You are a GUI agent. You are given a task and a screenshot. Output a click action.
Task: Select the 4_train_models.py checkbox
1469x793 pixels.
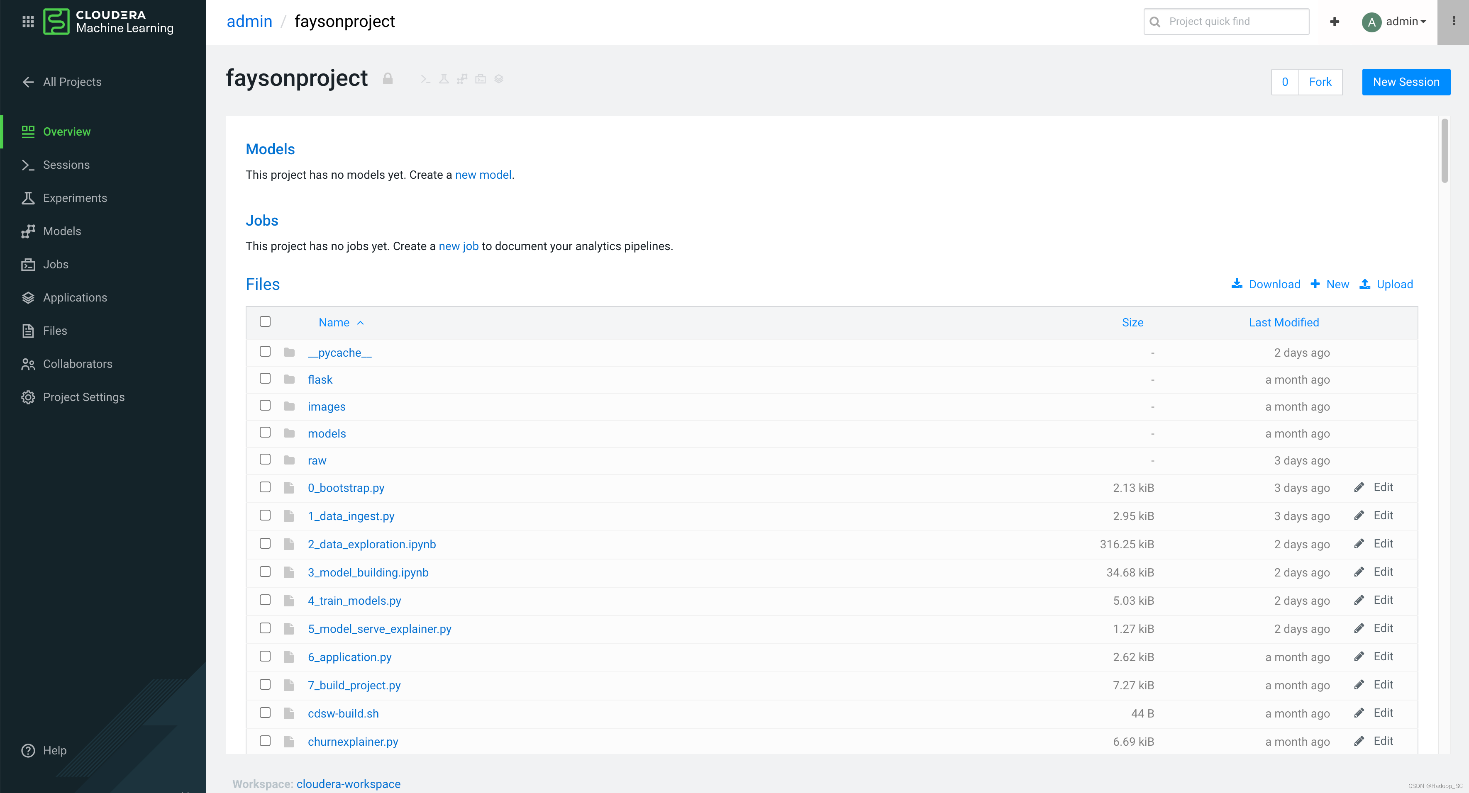click(x=265, y=600)
